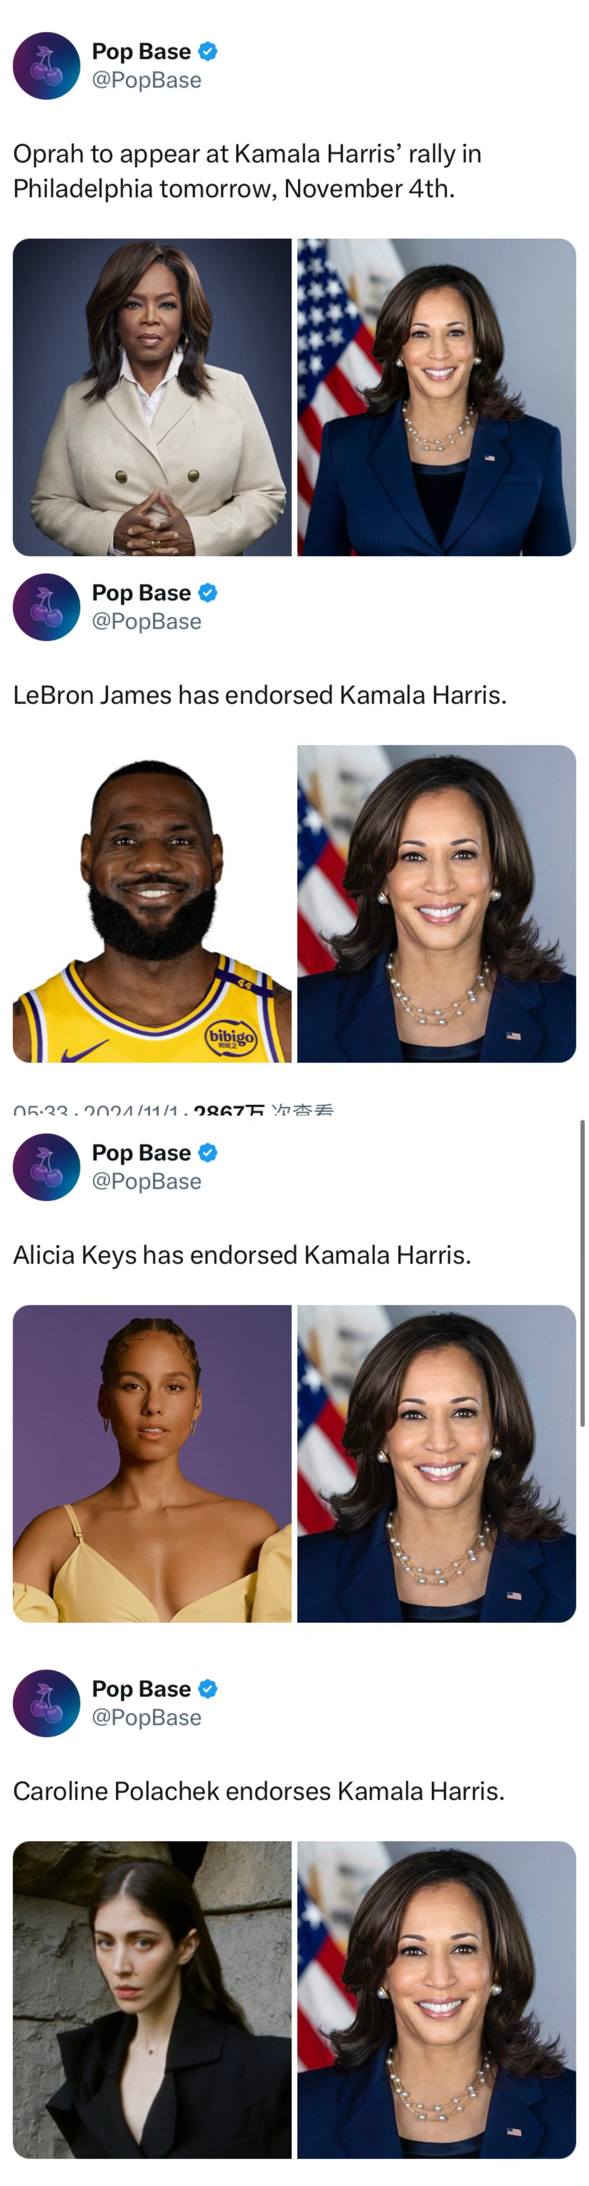Open the tweet text about Oprah's Philadelphia rally
Viewport: 589px width, 2186px height.
click(x=247, y=172)
